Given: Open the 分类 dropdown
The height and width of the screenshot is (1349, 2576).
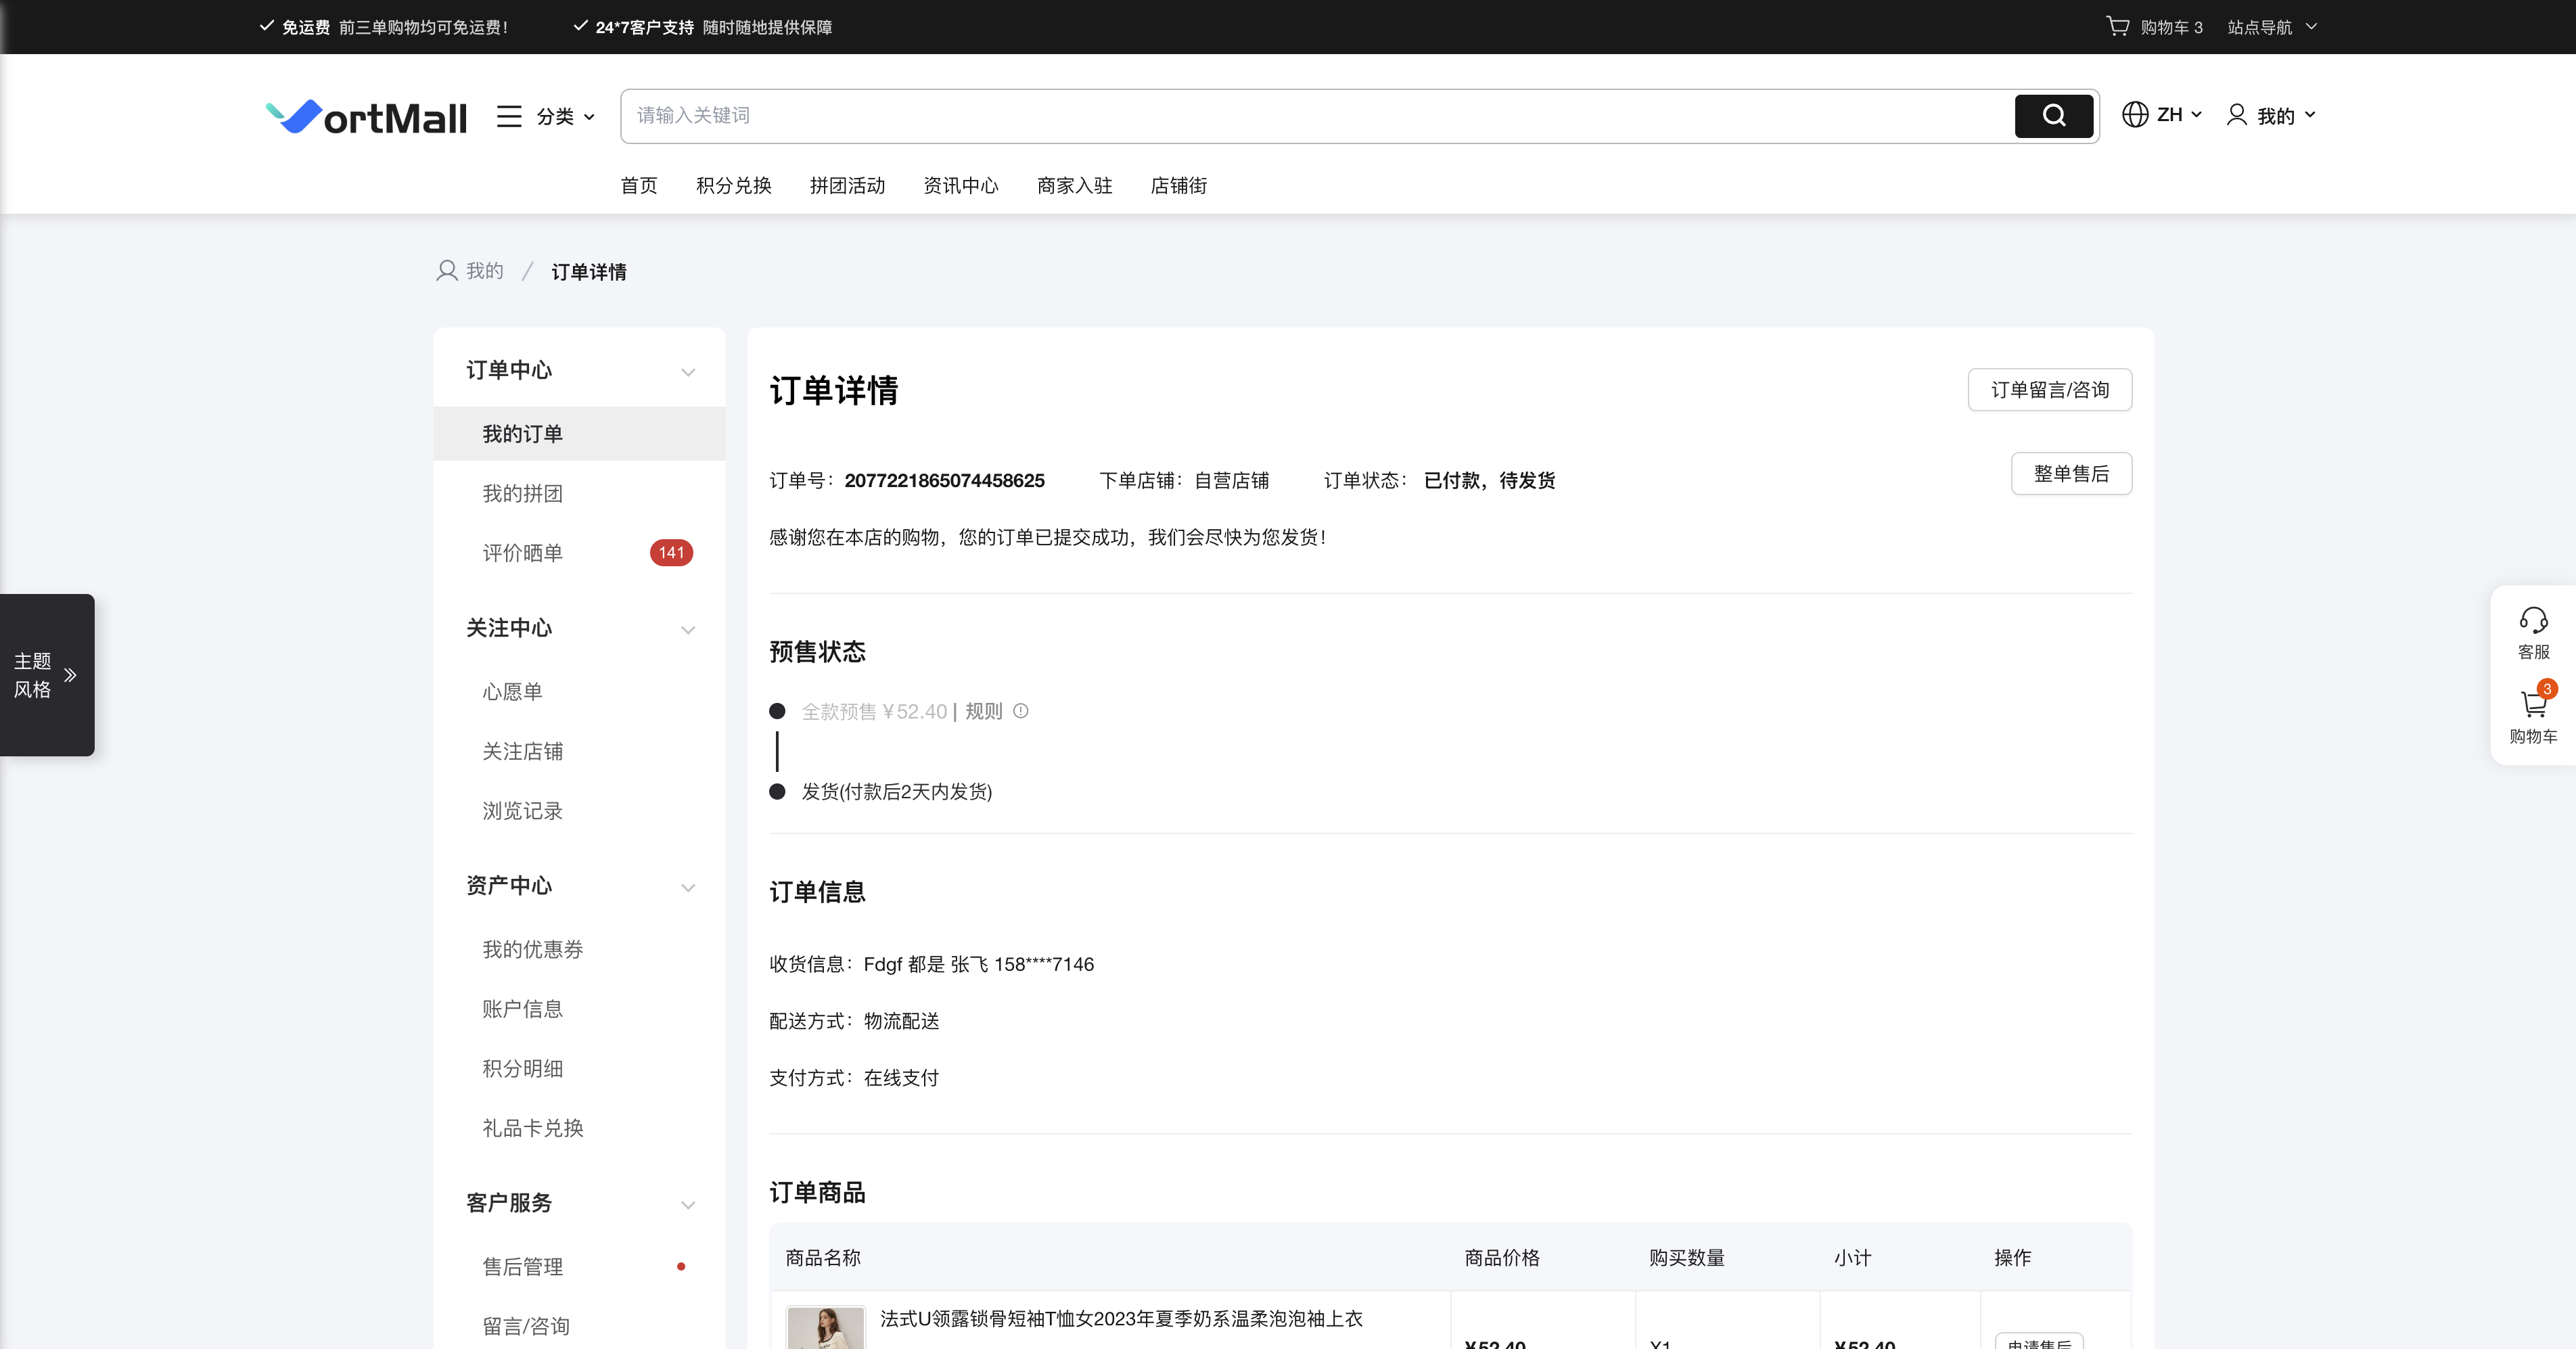Looking at the screenshot, I should coord(566,116).
